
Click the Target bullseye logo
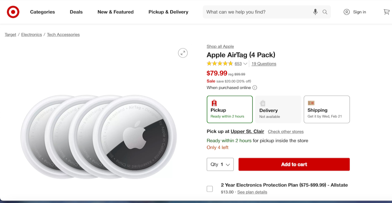(x=13, y=12)
